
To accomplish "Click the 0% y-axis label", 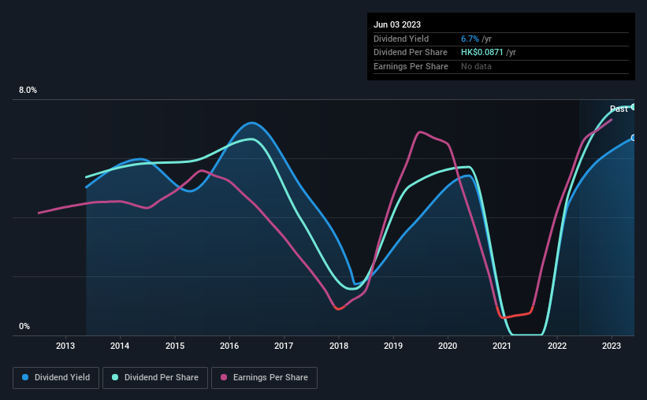I will [24, 326].
